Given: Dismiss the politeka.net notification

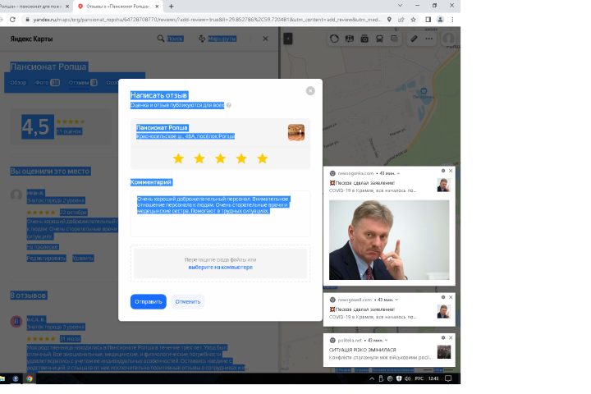Looking at the screenshot, I should [x=451, y=338].
